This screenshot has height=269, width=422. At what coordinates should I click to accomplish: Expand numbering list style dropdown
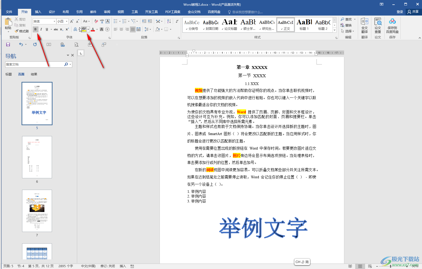tap(129, 21)
